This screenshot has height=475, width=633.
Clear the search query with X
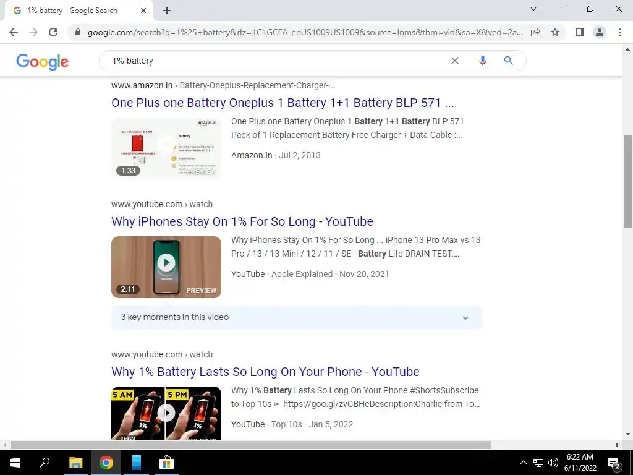[454, 61]
